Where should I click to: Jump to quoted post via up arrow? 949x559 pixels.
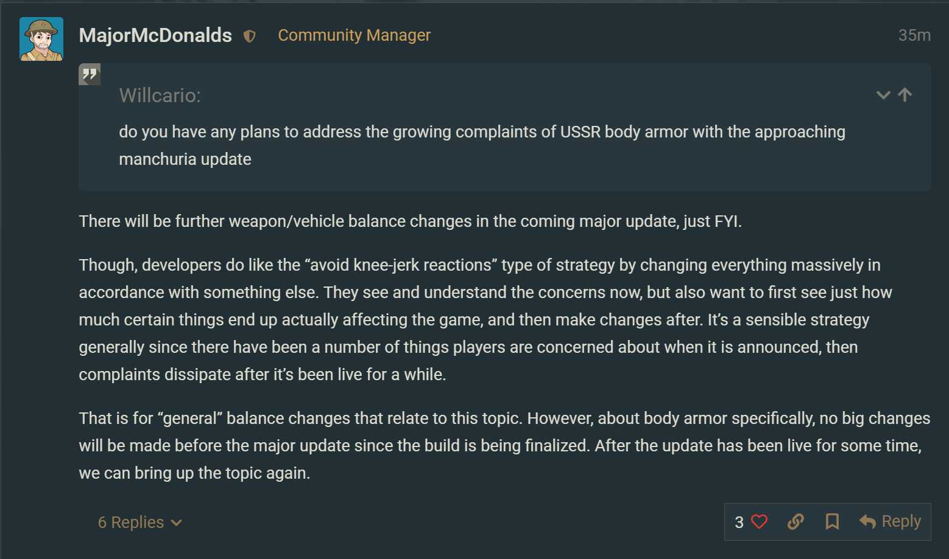[x=905, y=95]
